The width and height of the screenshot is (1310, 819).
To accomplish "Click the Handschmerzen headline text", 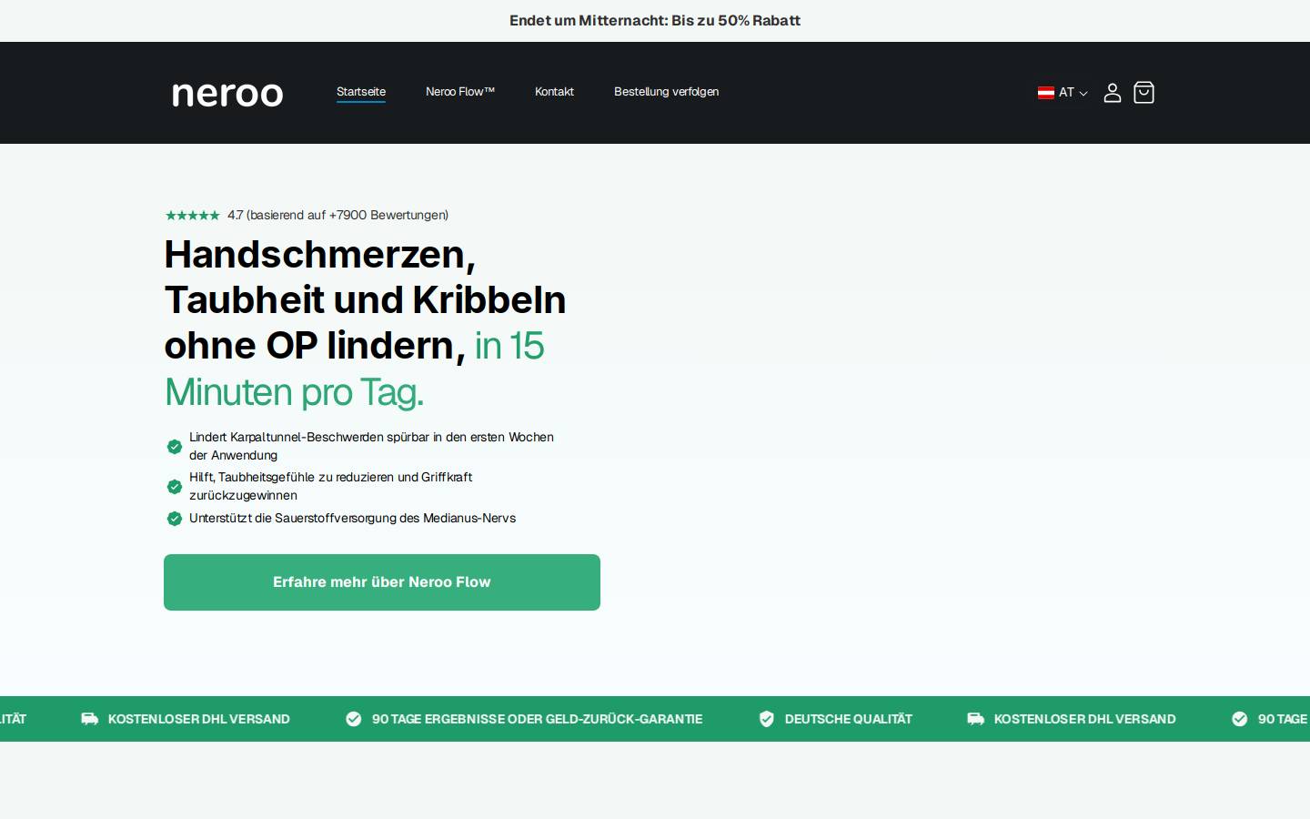I will (x=365, y=299).
